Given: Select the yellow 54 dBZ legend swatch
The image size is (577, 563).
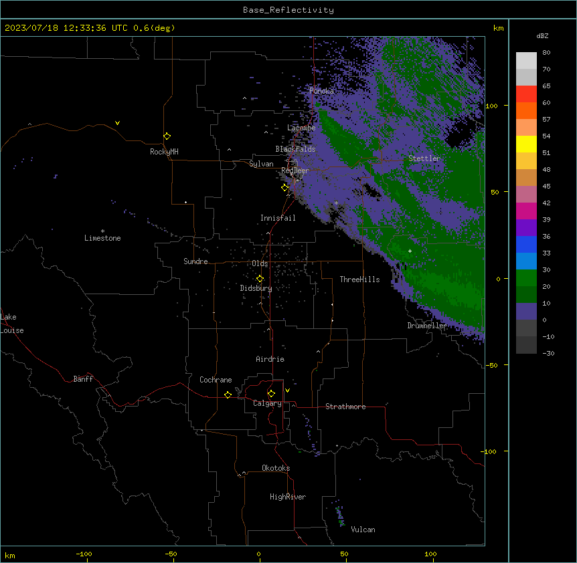Looking at the screenshot, I should click(526, 144).
